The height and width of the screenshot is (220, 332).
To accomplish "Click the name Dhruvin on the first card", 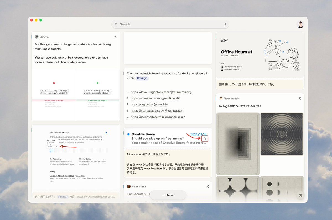I will 44,37.
